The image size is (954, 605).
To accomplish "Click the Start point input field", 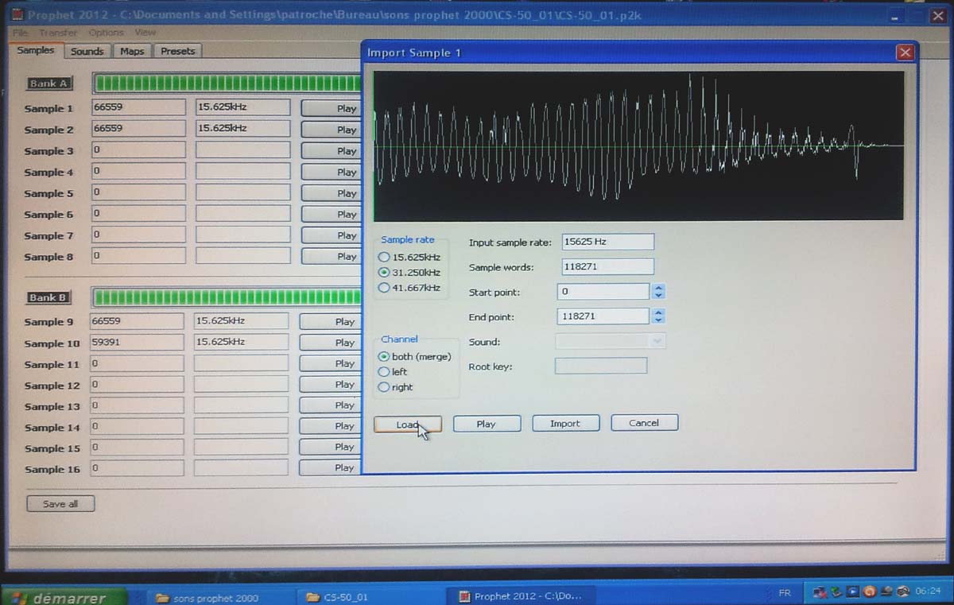I will coord(603,292).
